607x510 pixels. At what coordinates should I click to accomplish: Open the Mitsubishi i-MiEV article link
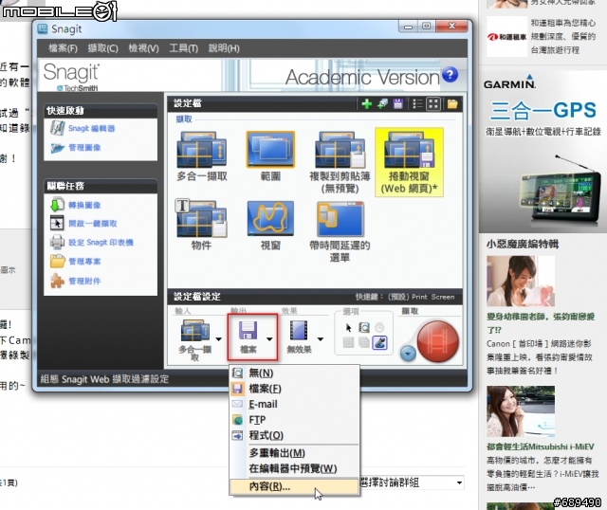click(x=540, y=446)
